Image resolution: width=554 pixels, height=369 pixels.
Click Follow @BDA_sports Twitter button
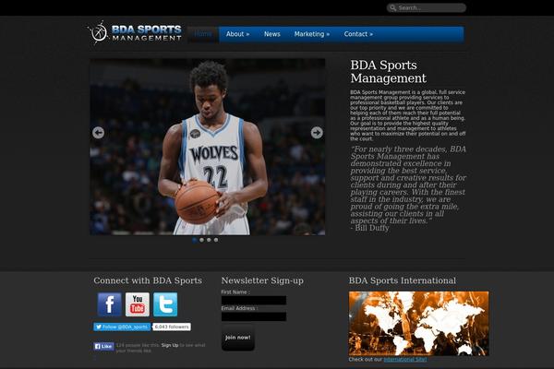(x=122, y=327)
